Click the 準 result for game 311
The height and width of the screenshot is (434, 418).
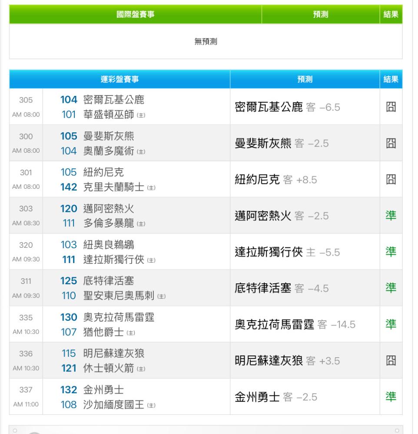pyautogui.click(x=391, y=288)
